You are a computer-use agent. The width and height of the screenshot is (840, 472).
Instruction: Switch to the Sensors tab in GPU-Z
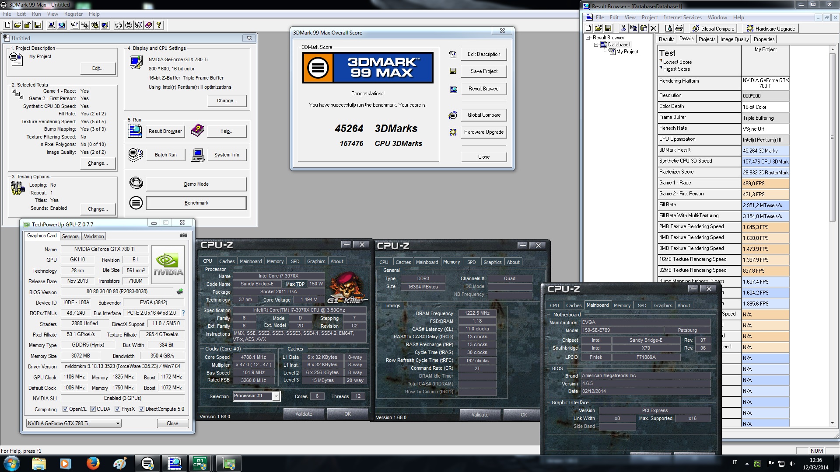(x=70, y=236)
